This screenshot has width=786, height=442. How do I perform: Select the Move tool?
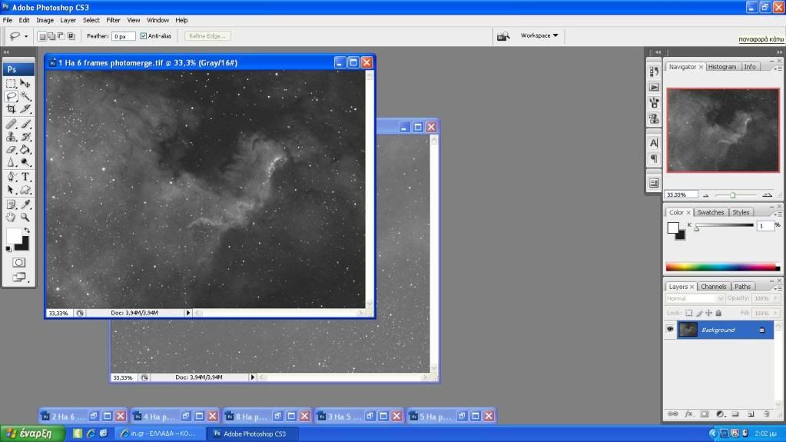point(25,84)
